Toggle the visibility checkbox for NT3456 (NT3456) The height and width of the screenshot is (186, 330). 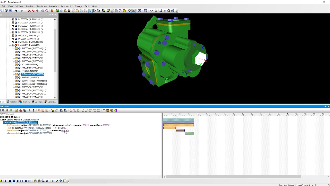(16, 65)
